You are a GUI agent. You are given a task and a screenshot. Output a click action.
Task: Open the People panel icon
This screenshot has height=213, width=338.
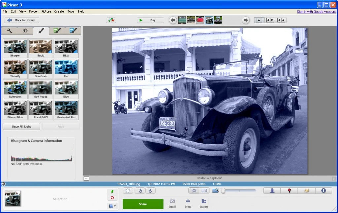272,190
